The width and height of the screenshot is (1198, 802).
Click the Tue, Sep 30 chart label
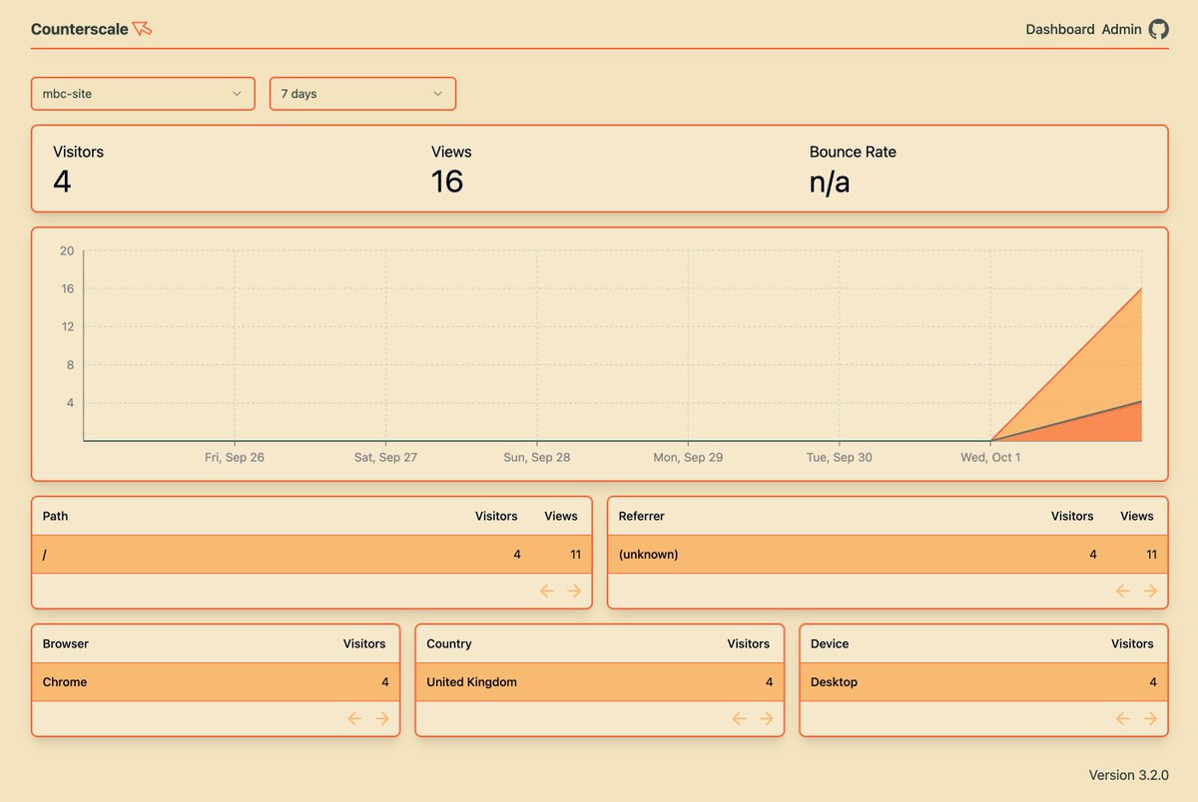pos(840,457)
